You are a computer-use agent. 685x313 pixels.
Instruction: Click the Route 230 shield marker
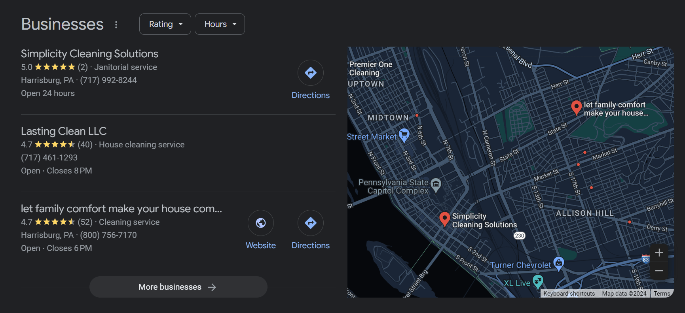click(x=520, y=236)
